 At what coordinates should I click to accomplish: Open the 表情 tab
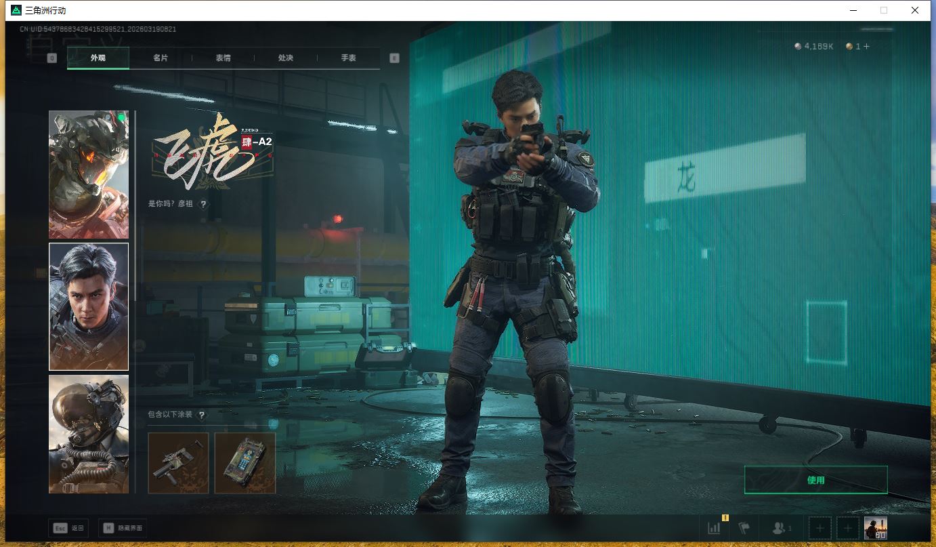point(223,58)
